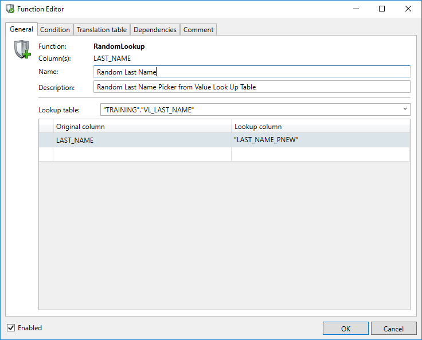Image resolution: width=422 pixels, height=340 pixels.
Task: Toggle the Enabled checkbox
Action: [x=11, y=328]
